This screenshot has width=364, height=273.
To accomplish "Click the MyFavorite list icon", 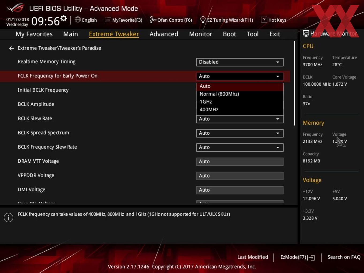I will pos(108,20).
